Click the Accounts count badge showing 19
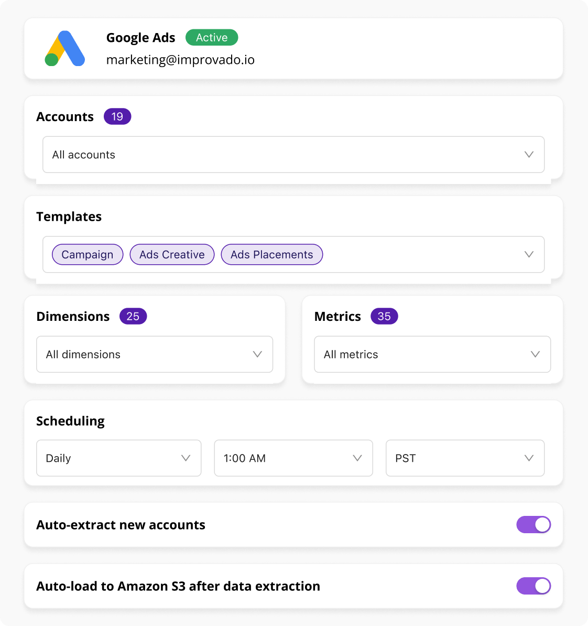 pyautogui.click(x=117, y=116)
